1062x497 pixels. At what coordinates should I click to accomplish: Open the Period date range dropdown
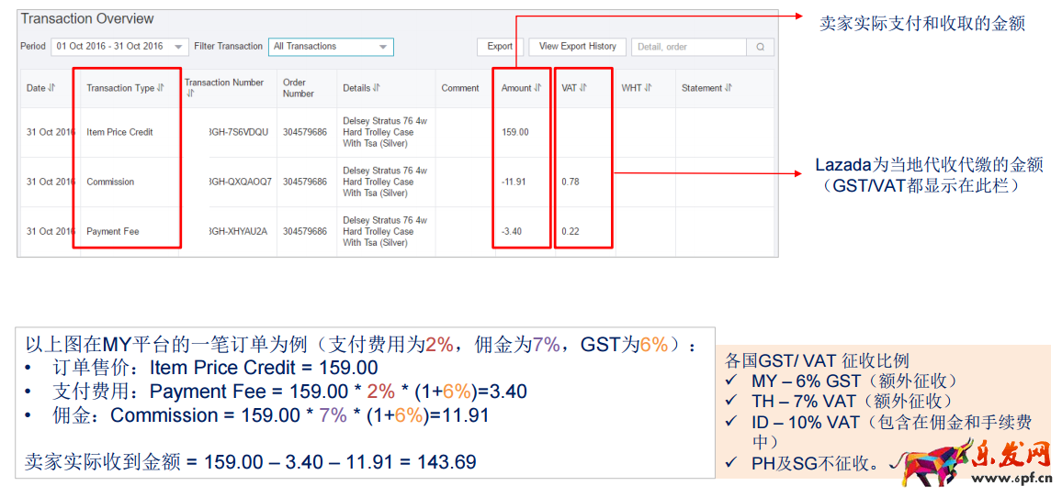click(119, 47)
